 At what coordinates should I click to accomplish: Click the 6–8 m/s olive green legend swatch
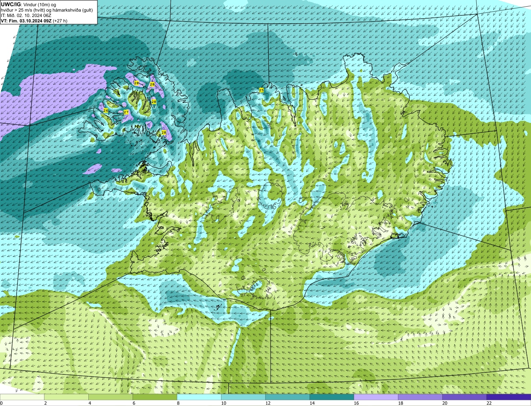tap(155, 397)
